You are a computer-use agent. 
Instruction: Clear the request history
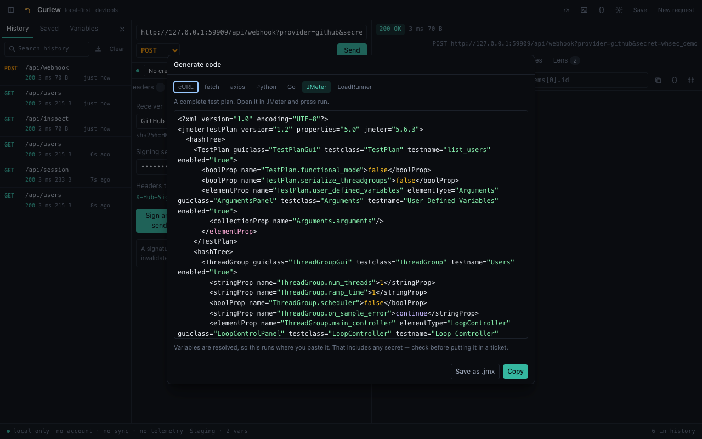tap(117, 49)
